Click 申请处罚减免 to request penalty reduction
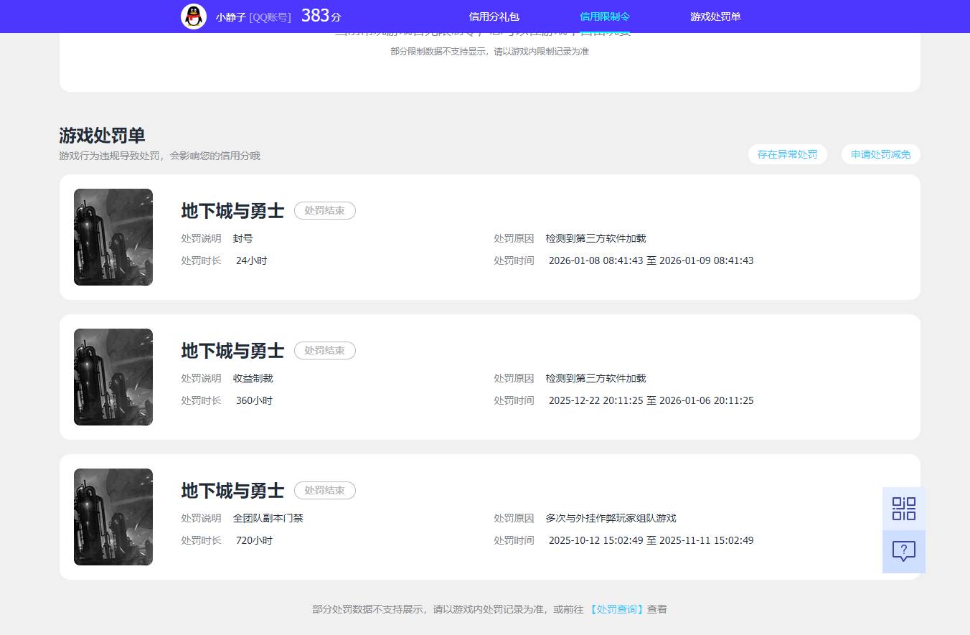This screenshot has width=970, height=635. 880,154
